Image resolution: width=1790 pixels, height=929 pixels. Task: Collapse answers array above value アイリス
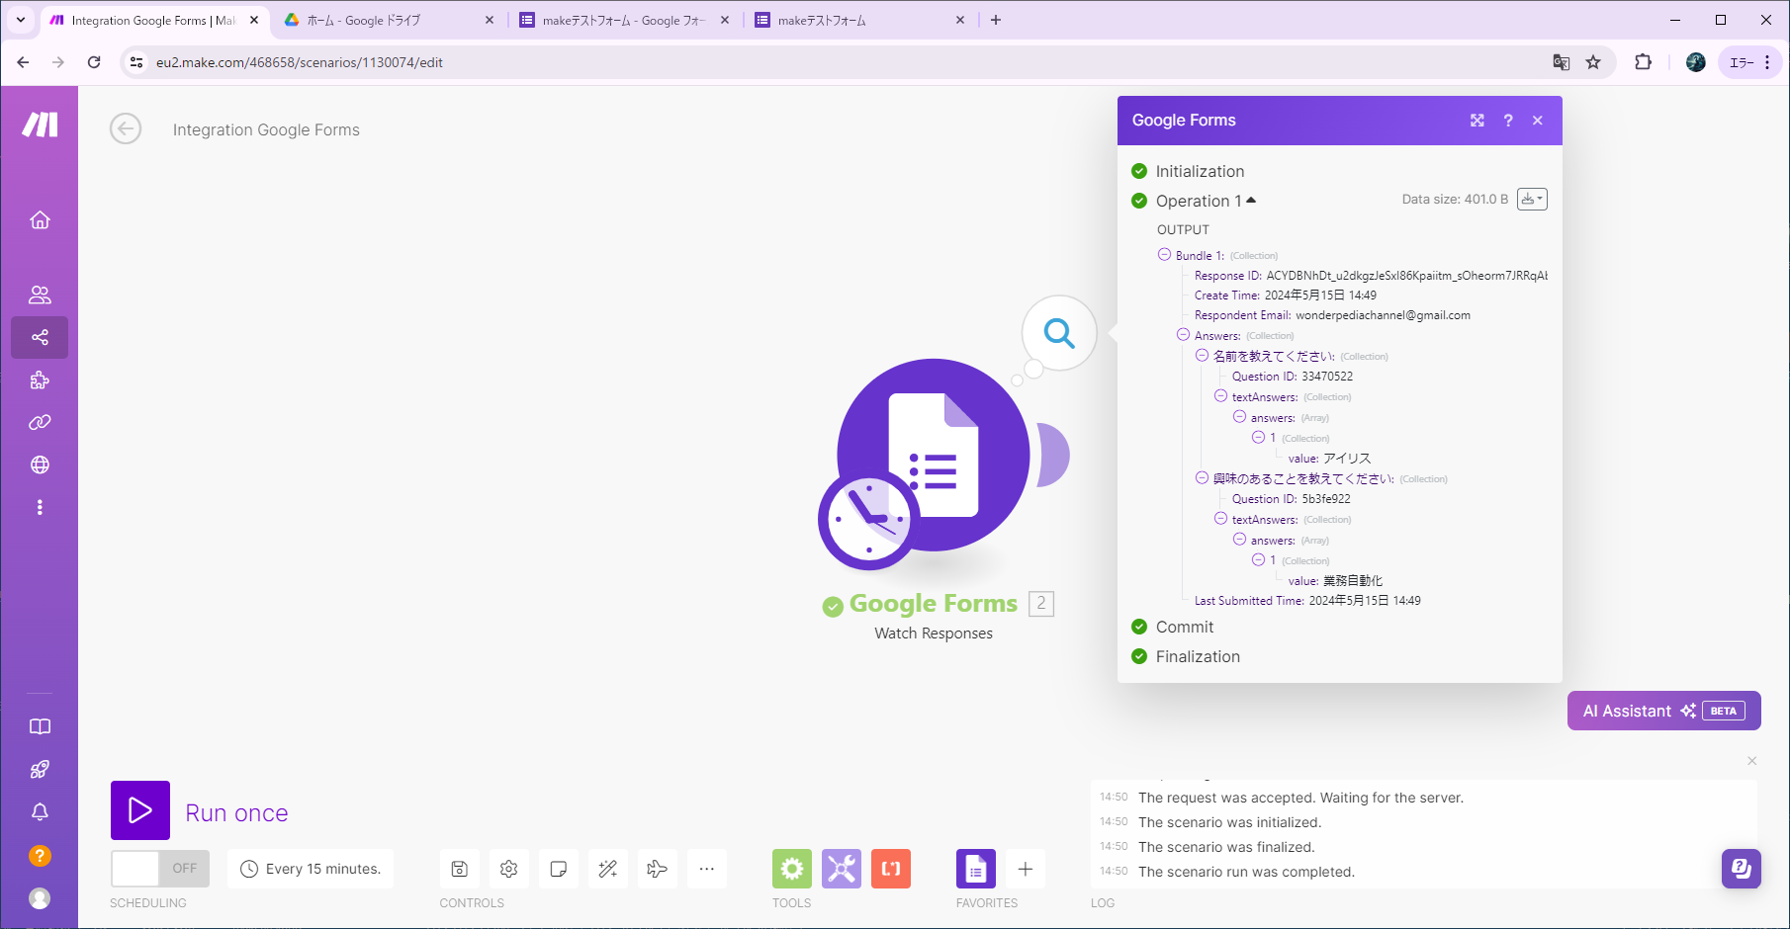[x=1239, y=417]
